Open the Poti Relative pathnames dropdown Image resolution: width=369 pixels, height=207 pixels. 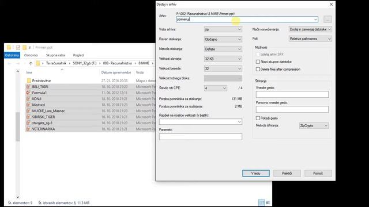tap(310, 39)
